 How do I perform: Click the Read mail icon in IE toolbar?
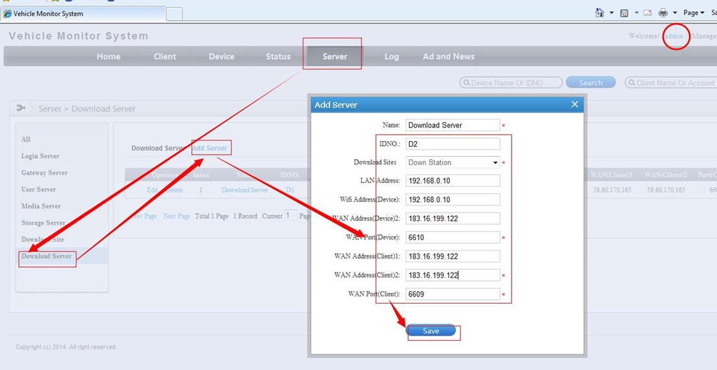[x=647, y=13]
